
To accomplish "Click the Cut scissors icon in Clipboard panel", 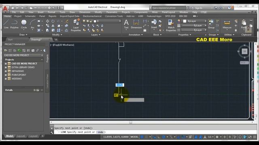I will click(251, 21).
